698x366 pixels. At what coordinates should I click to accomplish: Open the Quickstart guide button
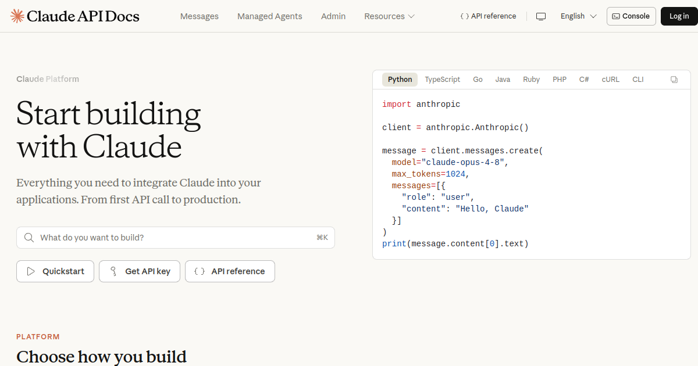55,271
